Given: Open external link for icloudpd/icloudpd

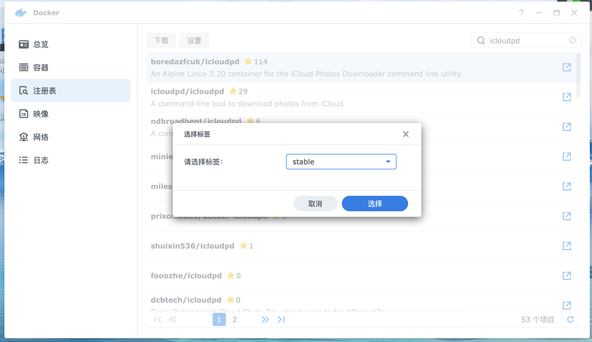Looking at the screenshot, I should tap(567, 97).
